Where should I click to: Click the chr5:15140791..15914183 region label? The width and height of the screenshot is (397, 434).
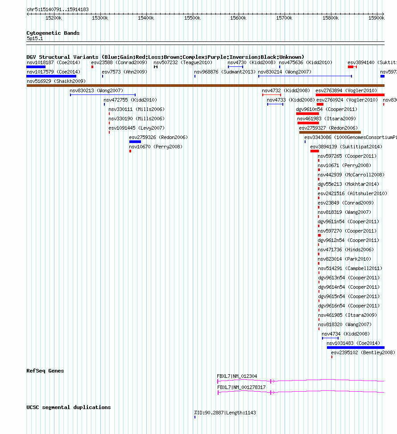[58, 10]
